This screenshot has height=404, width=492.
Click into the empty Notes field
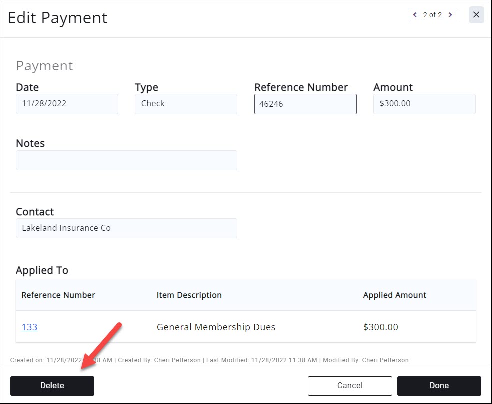pyautogui.click(x=126, y=160)
